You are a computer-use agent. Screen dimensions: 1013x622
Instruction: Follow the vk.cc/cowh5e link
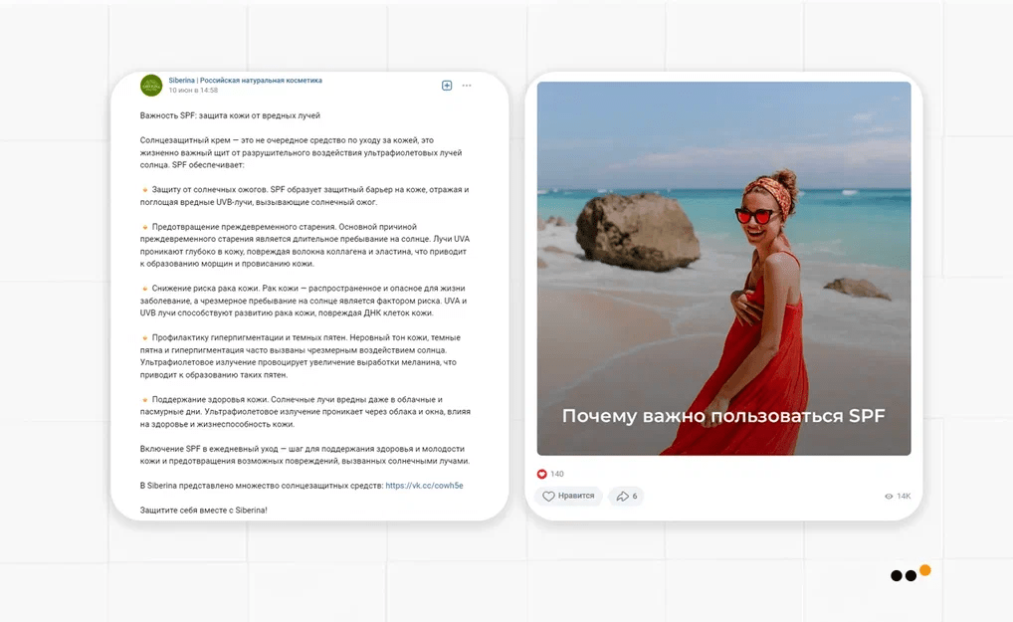point(425,486)
